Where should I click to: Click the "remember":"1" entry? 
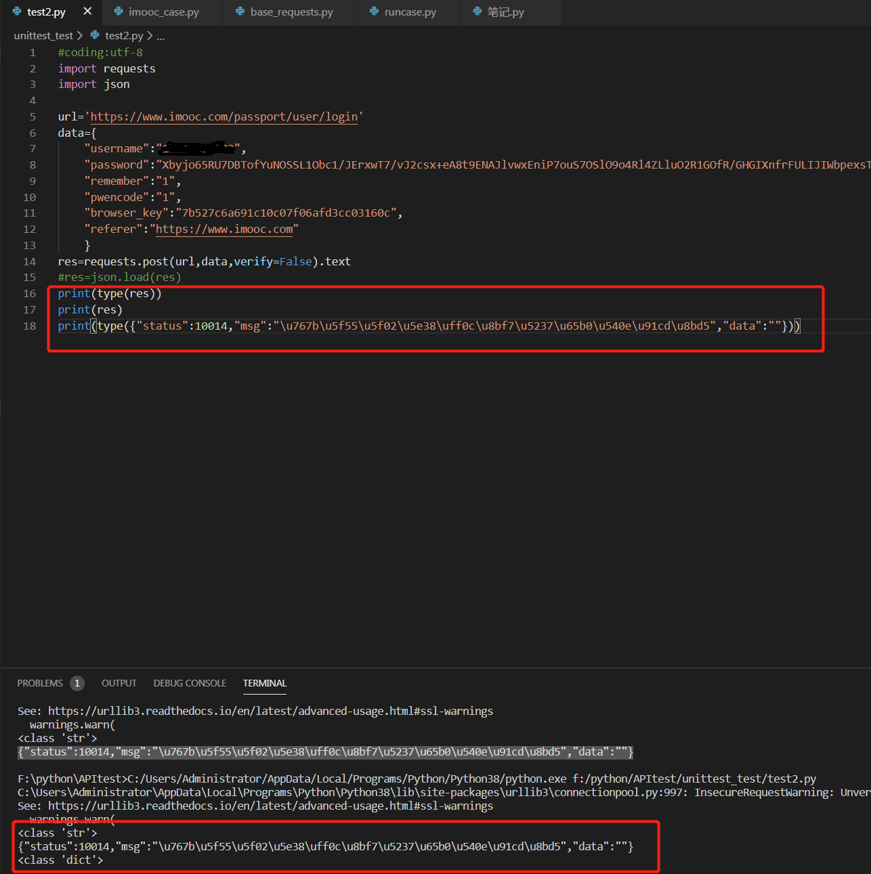point(132,181)
